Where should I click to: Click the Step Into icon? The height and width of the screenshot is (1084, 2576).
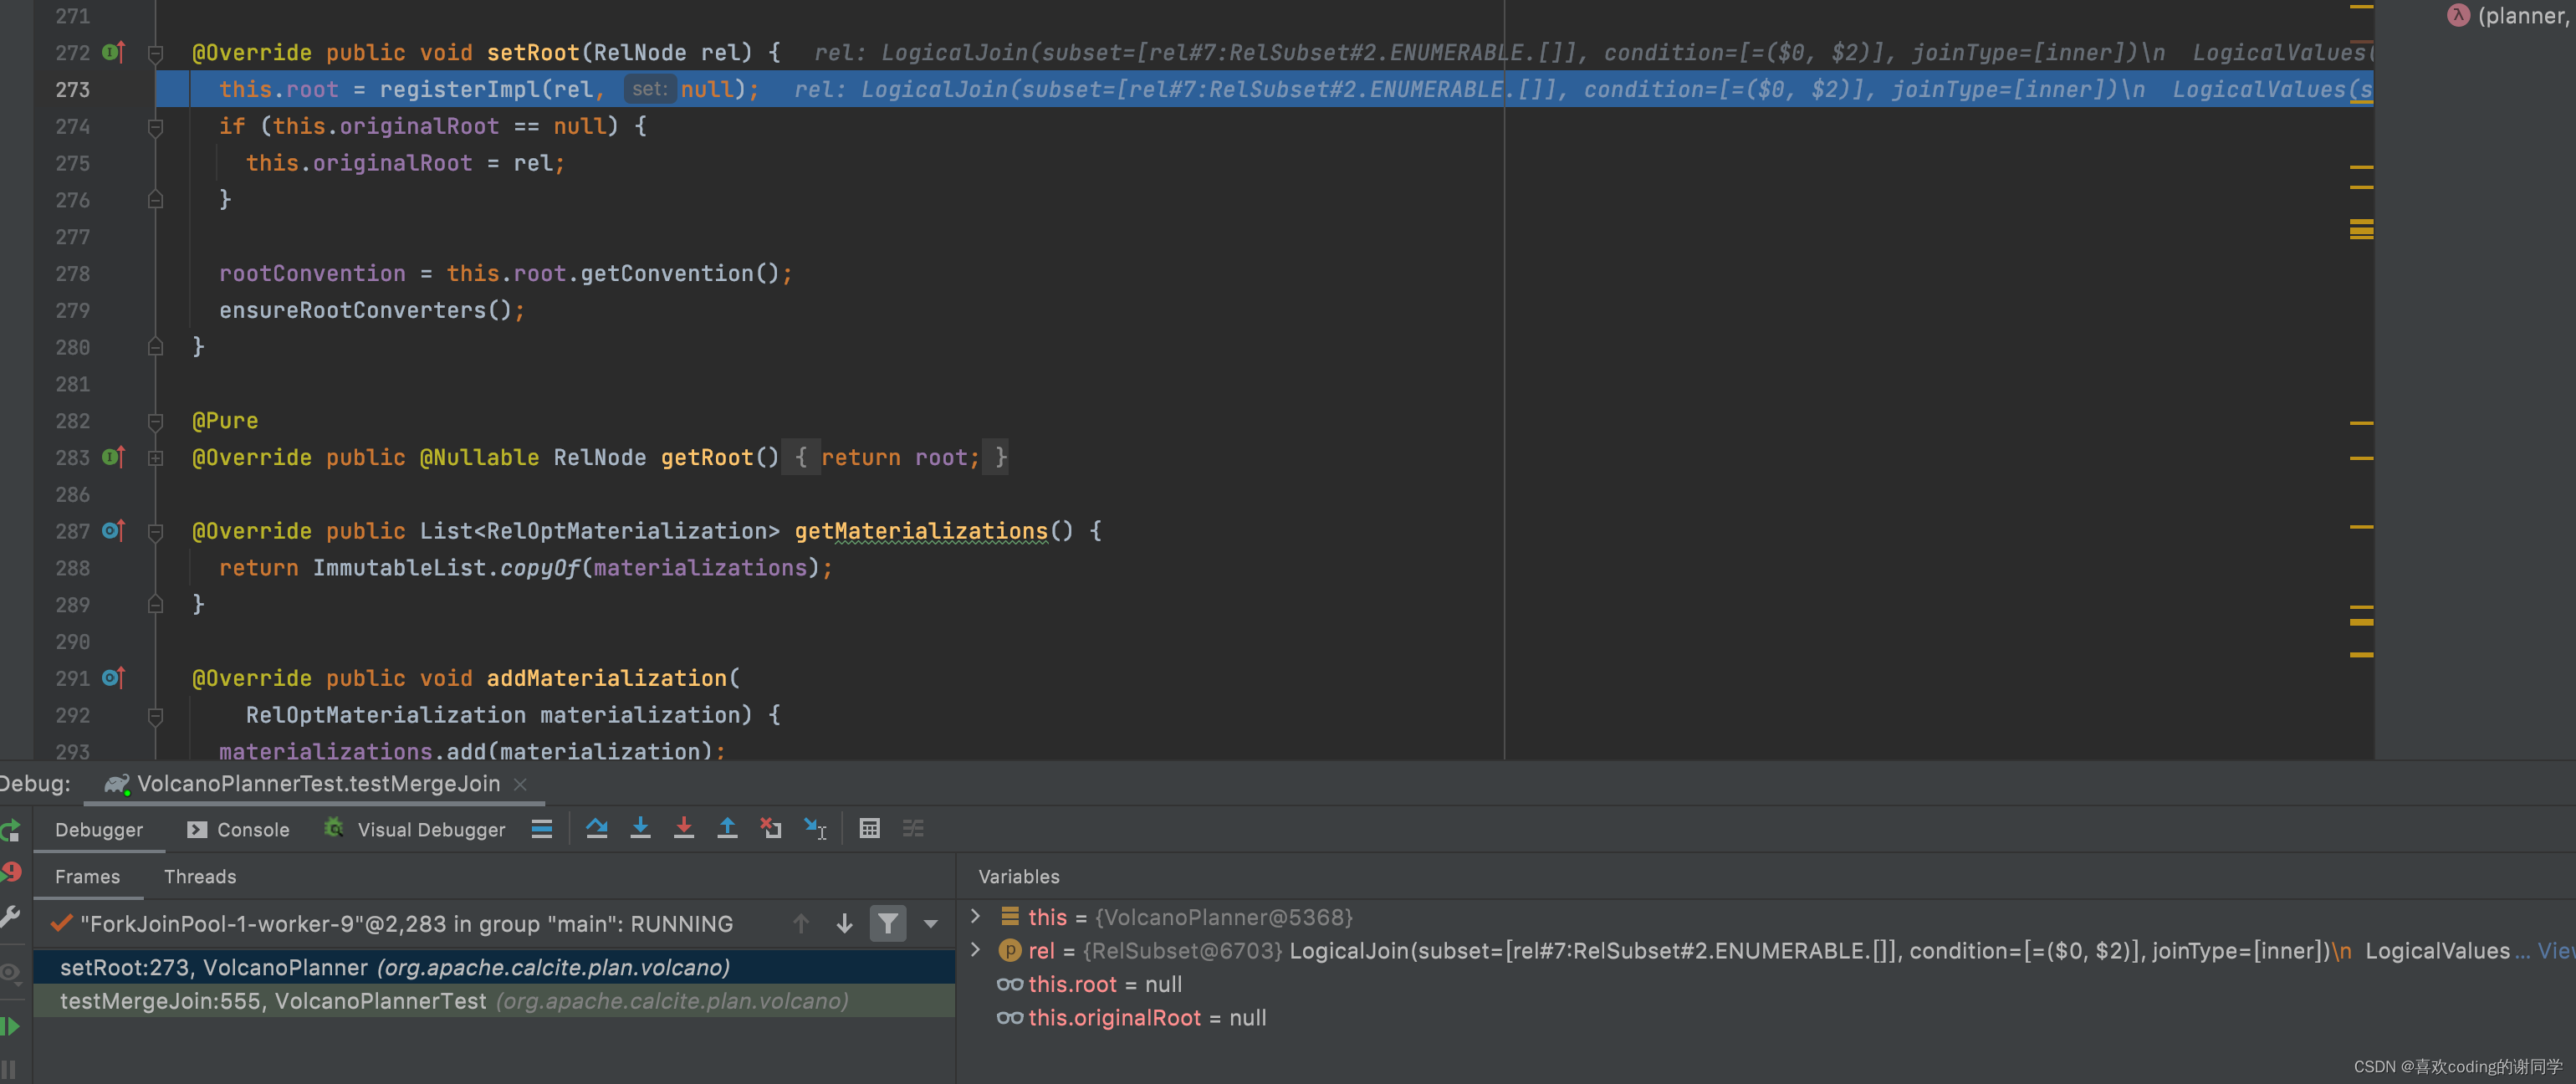(x=640, y=828)
